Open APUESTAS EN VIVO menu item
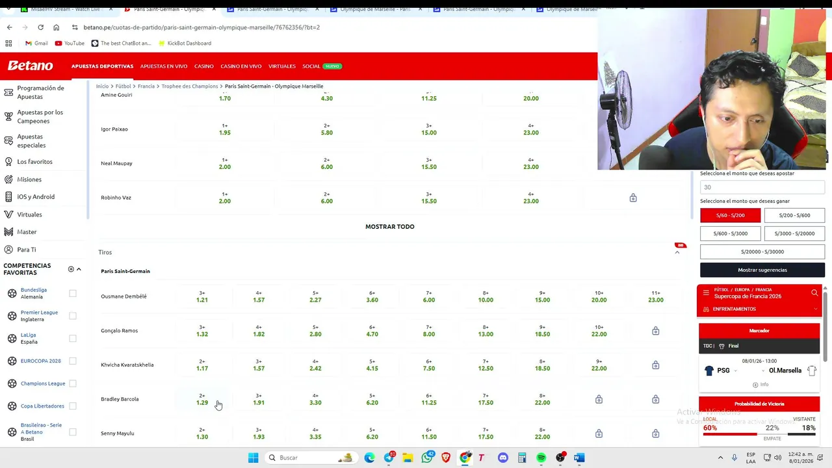This screenshot has height=468, width=832. (x=164, y=66)
